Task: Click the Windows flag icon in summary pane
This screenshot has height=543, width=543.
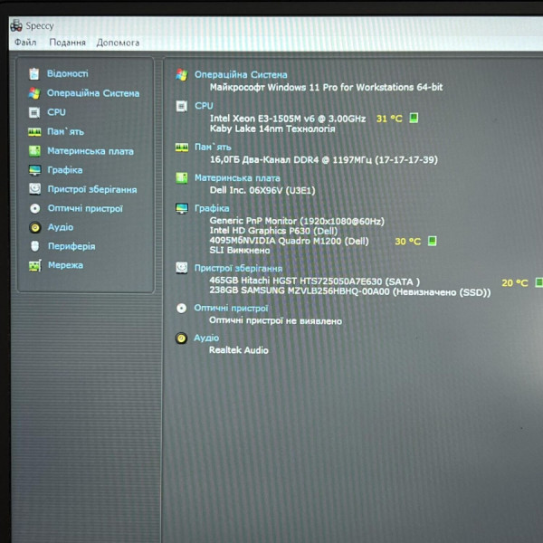Action: 182,74
